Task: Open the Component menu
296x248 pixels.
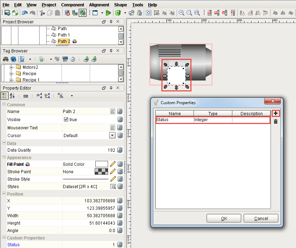Action: tap(73, 5)
